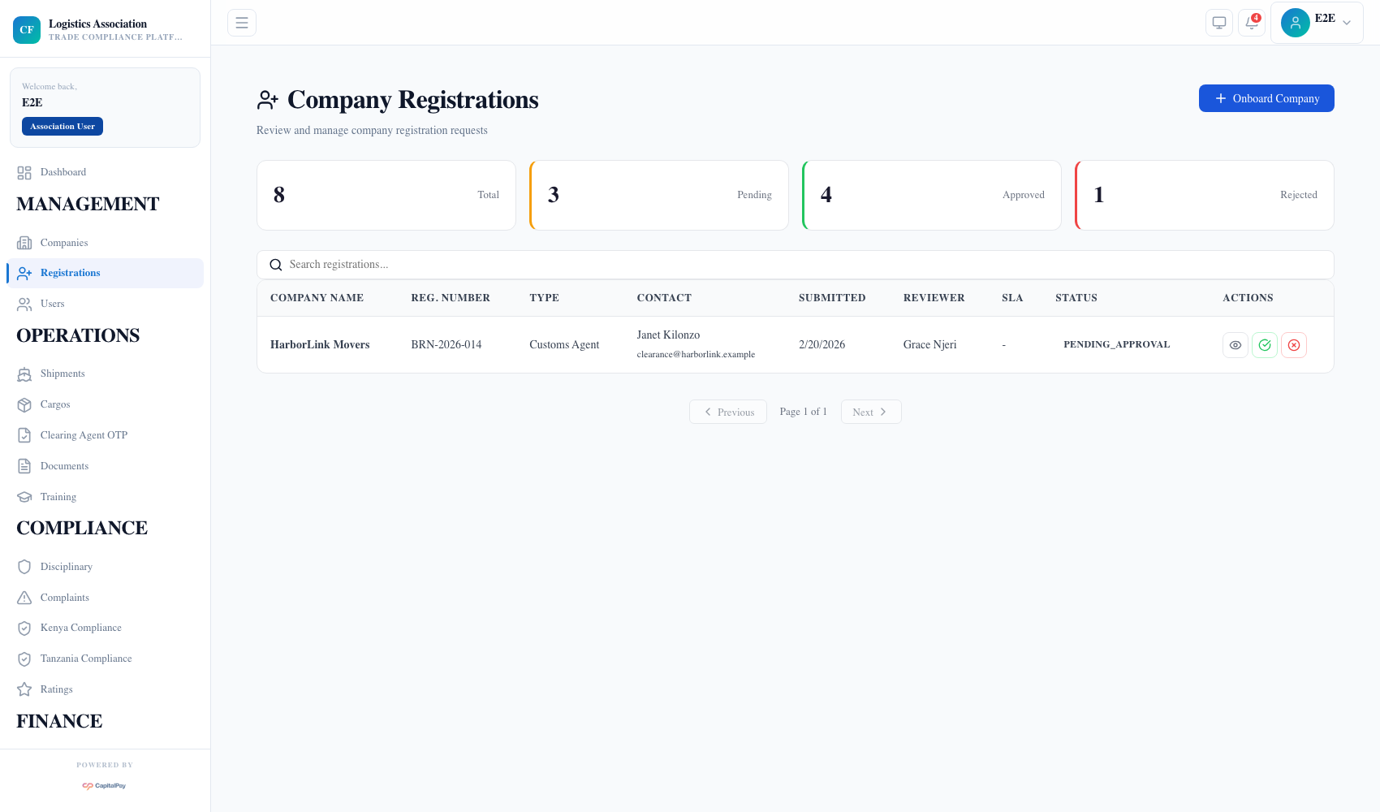This screenshot has width=1380, height=812.
Task: Click the Documents icon under Operations
Action: tap(24, 466)
